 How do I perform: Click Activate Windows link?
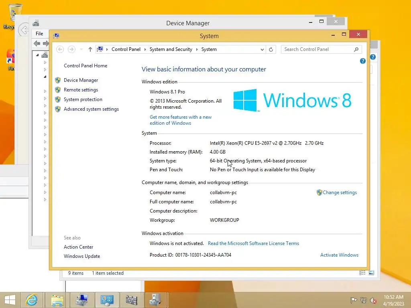pyautogui.click(x=339, y=255)
